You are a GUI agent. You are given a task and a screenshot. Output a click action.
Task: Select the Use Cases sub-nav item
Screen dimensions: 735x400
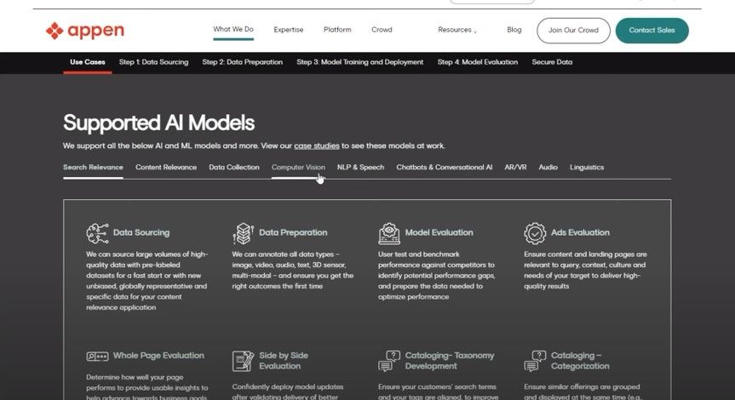88,62
